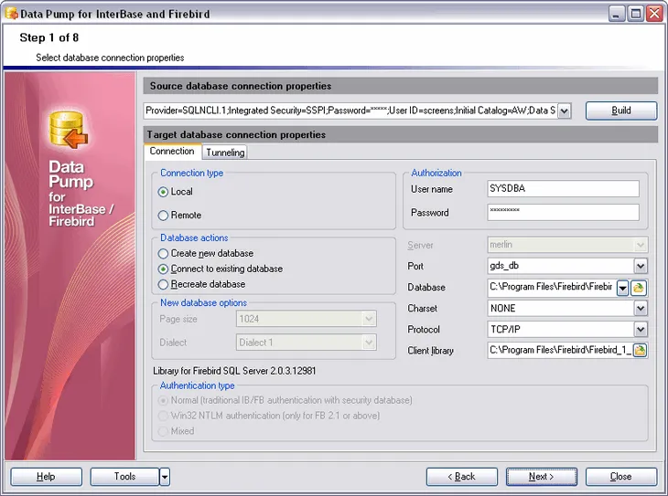Image resolution: width=668 pixels, height=496 pixels.
Task: Click the Database path input field
Action: [551, 288]
